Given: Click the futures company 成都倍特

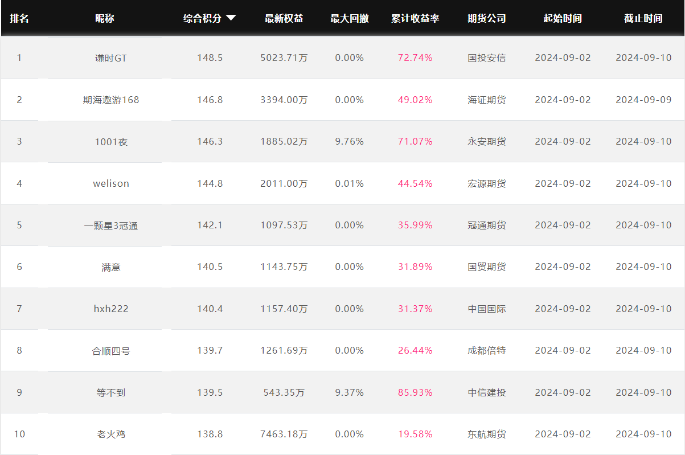Looking at the screenshot, I should (x=487, y=351).
